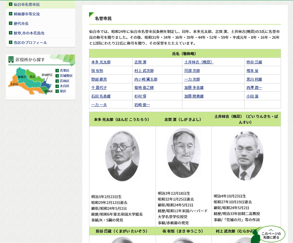The image size is (293, 243).
Task: Go to the 岩崎 俊一 link
Action: tap(142, 105)
